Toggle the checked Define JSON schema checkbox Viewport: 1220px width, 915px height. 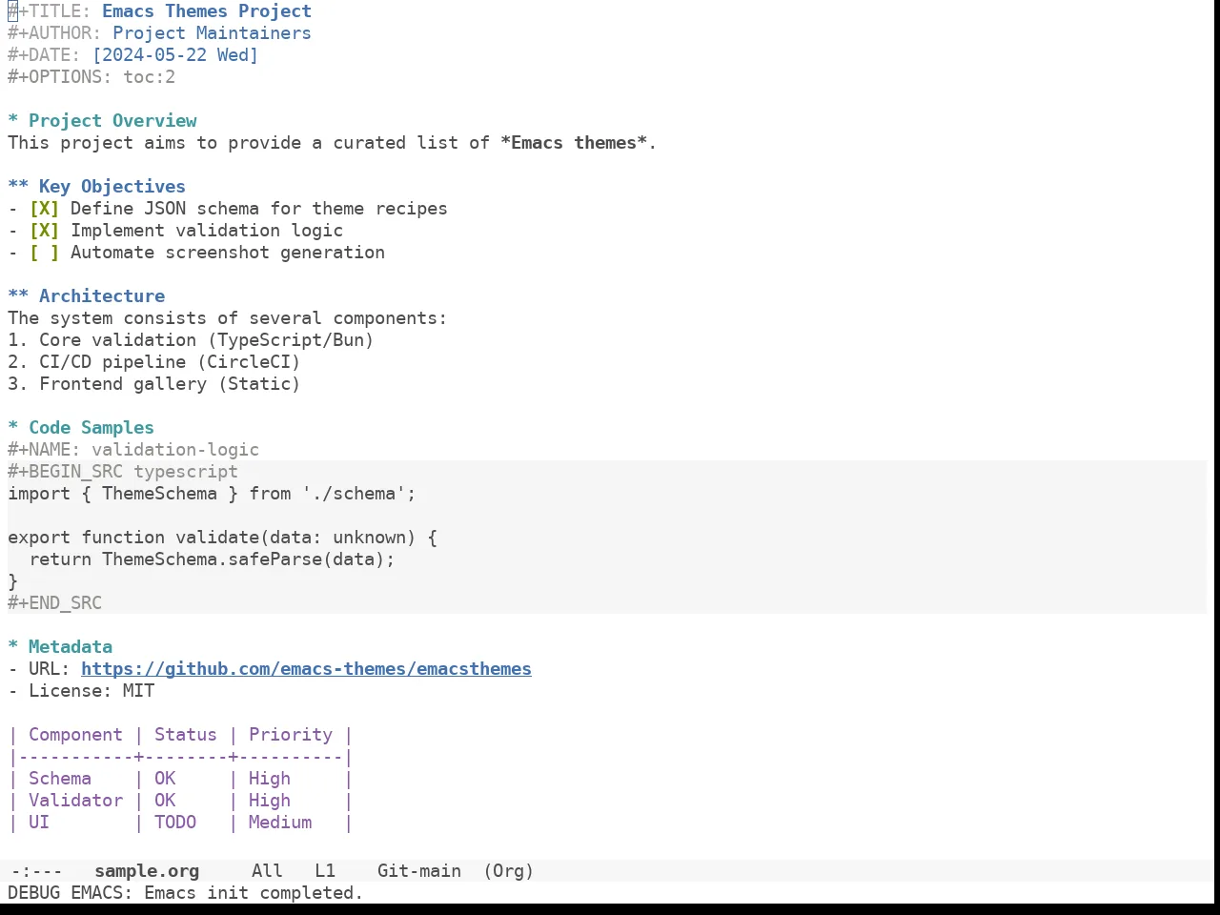(44, 209)
